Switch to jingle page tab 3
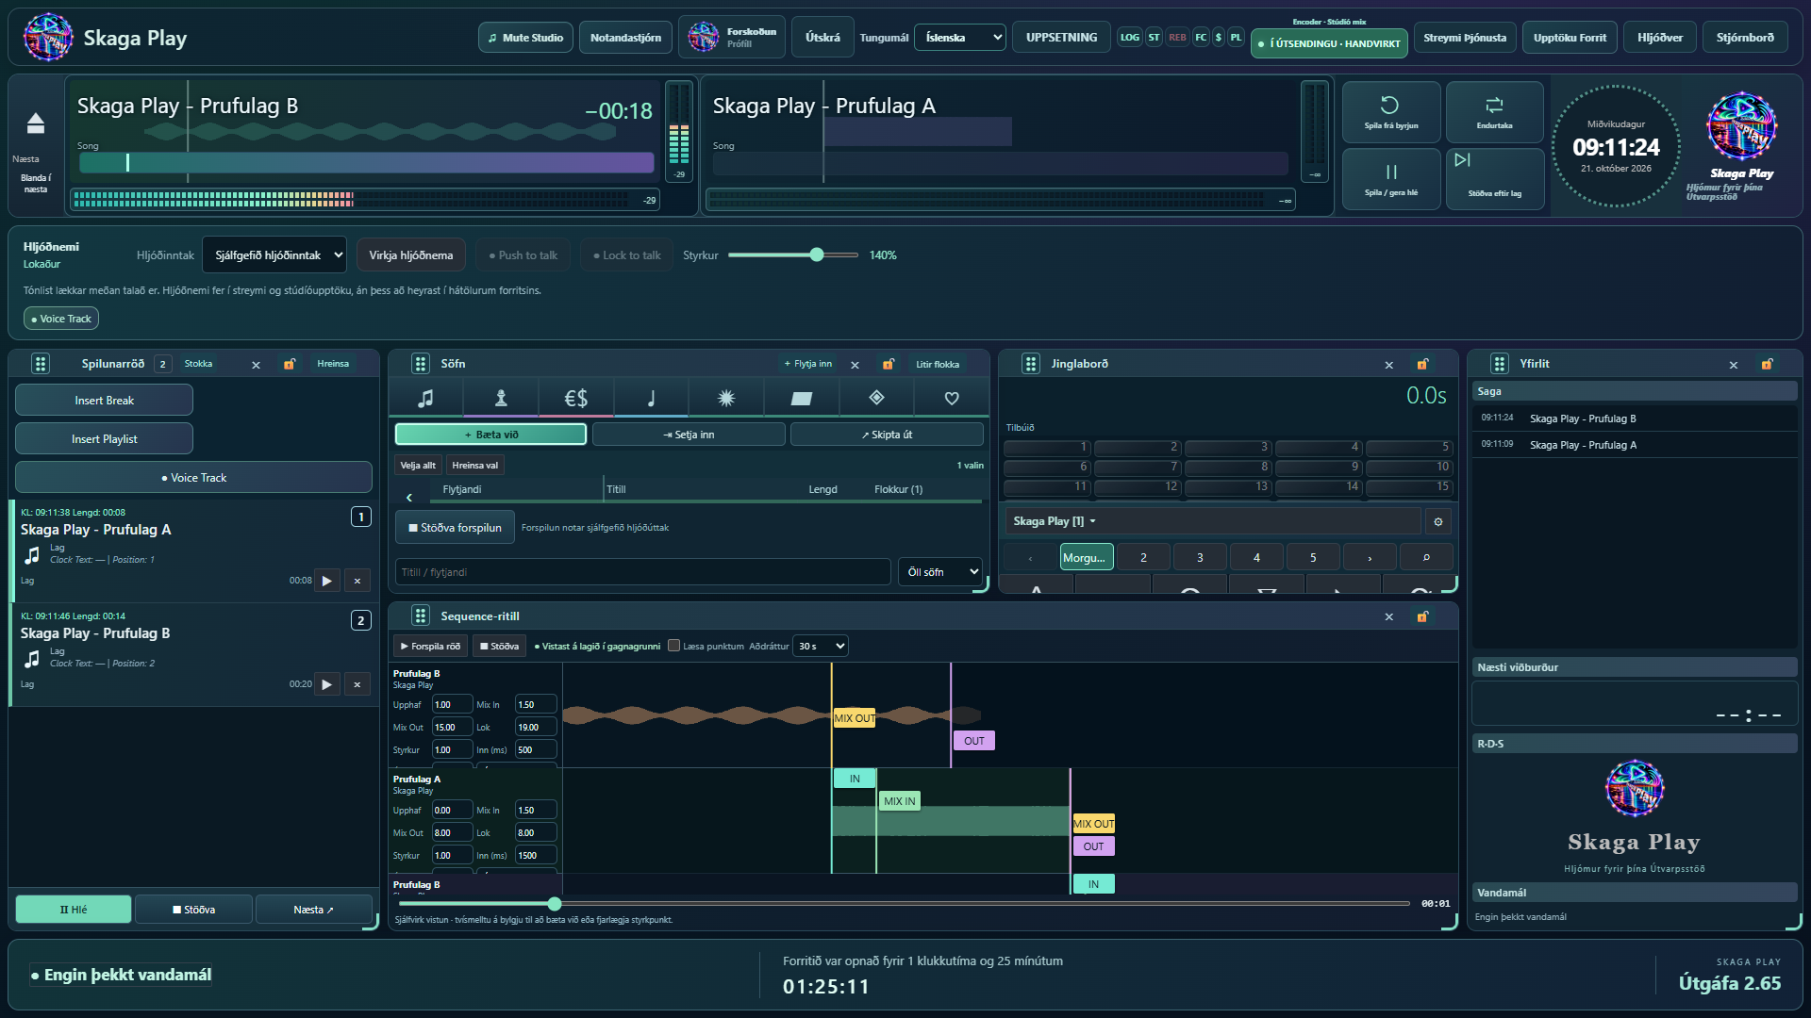Screen dimensions: 1811x1018 [1200, 557]
